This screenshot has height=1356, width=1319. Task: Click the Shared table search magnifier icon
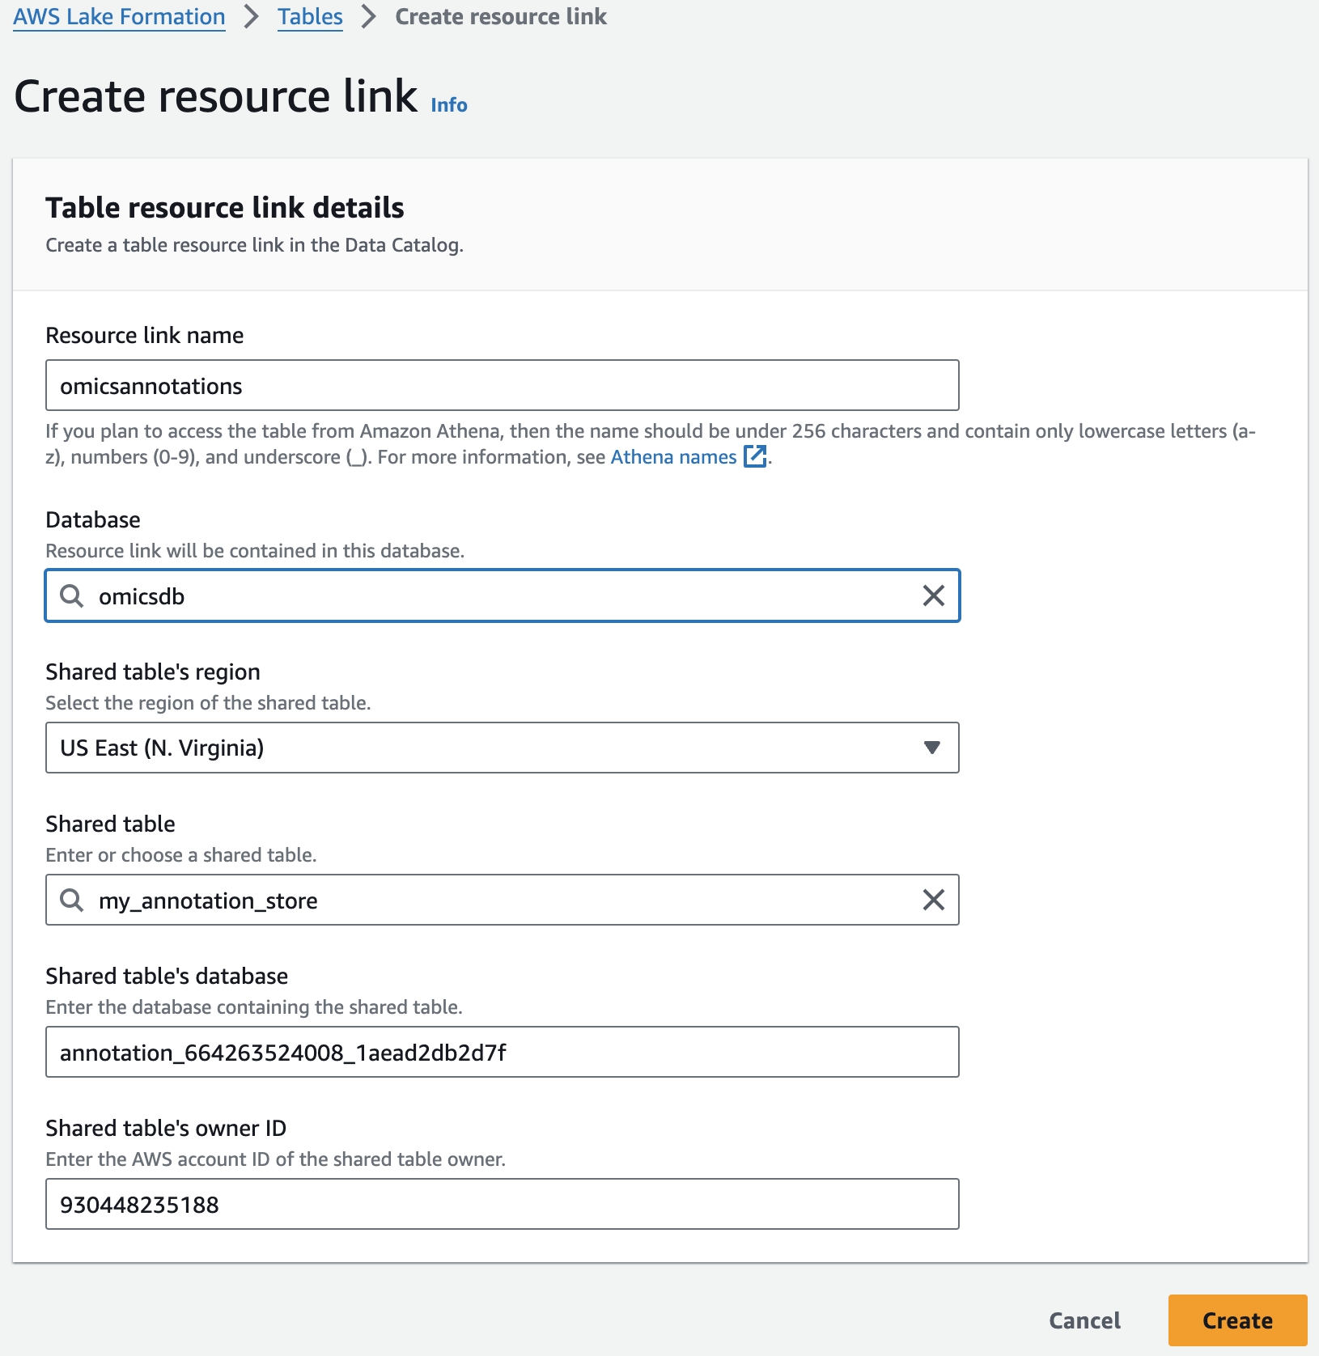click(72, 900)
